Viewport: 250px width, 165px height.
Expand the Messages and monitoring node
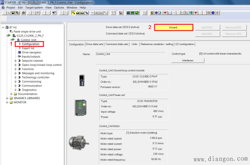(15, 73)
